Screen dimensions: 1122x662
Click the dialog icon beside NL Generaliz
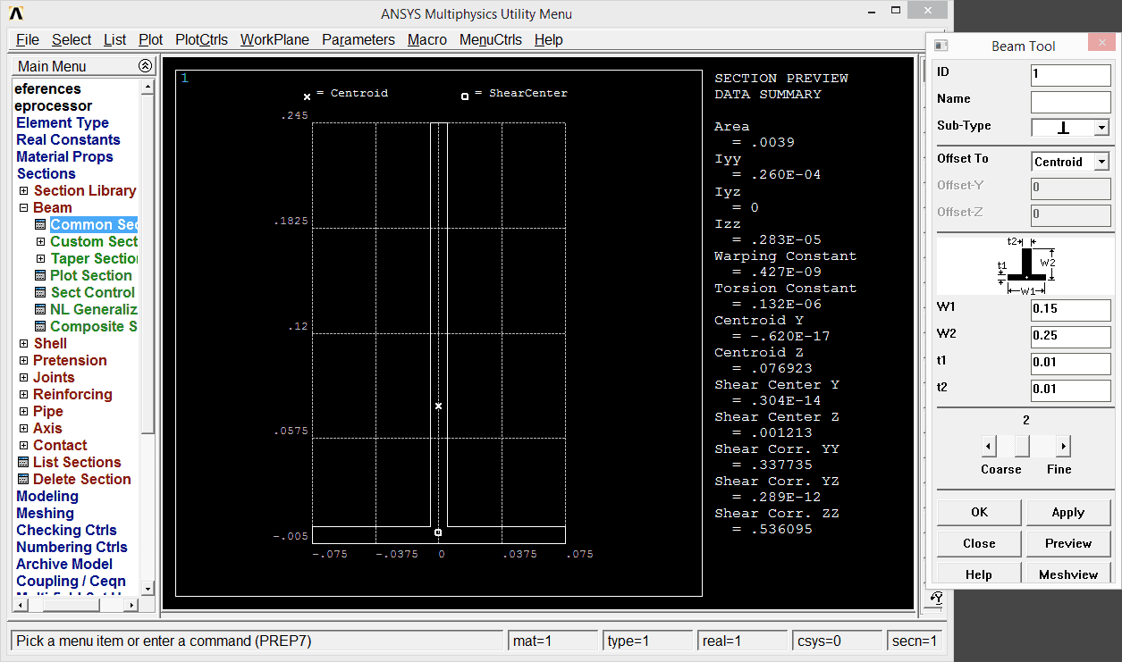(40, 310)
